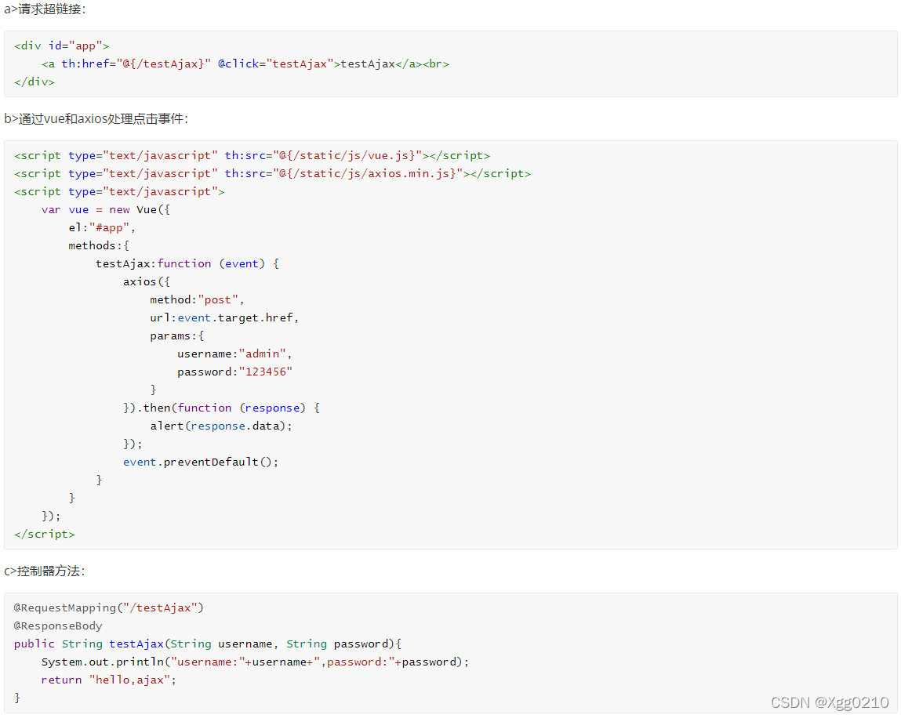Click the 'el:"#app",' line

tap(102, 227)
